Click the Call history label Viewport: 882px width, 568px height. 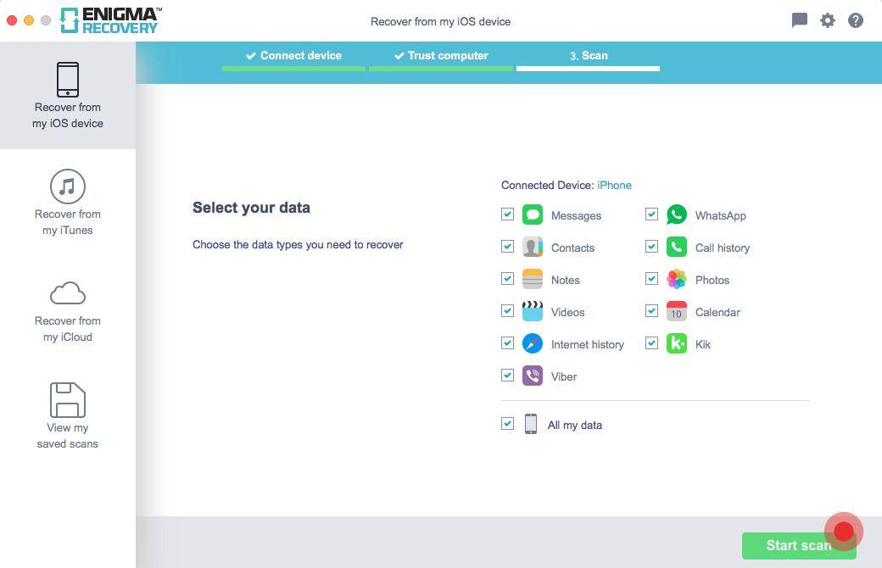[x=723, y=248]
